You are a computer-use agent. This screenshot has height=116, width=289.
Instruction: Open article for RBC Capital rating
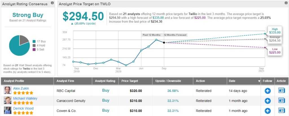[282, 91]
